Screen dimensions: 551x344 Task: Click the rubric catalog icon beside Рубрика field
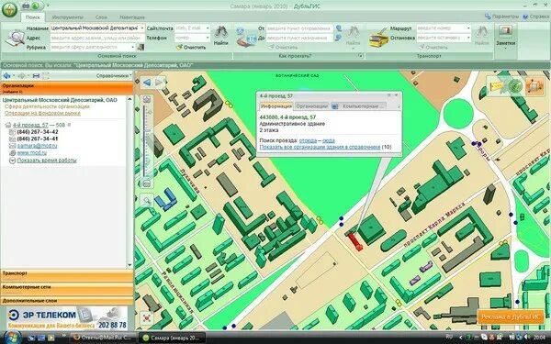click(141, 47)
